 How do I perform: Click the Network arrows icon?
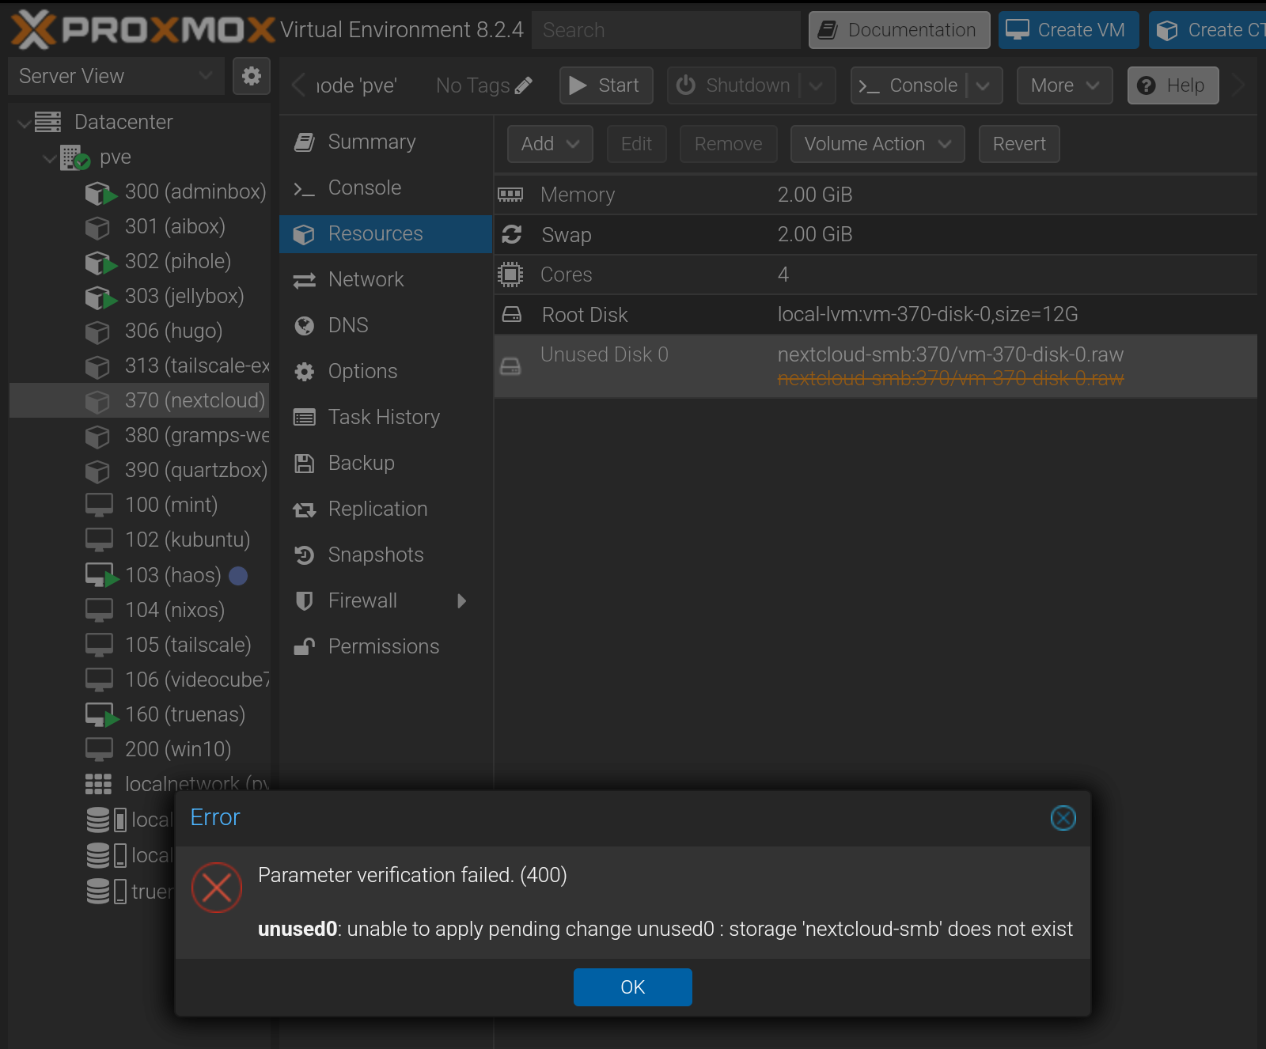[x=305, y=280]
